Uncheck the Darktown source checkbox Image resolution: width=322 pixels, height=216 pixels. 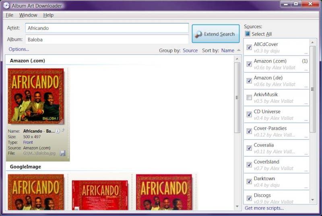[x=249, y=181]
